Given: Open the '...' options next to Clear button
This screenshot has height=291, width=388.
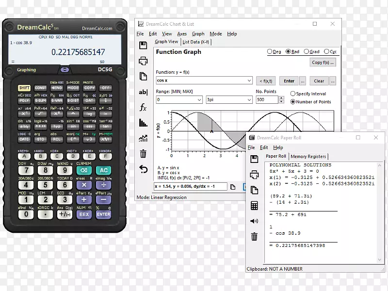Looking at the screenshot, I should click(333, 81).
